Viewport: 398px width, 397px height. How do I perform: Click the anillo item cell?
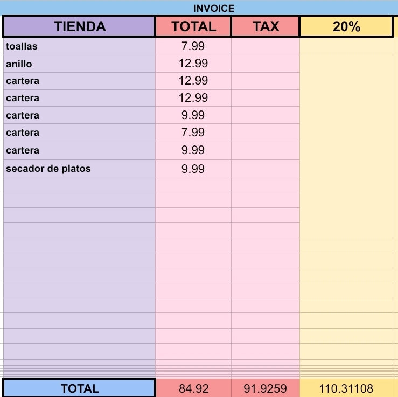(80, 64)
